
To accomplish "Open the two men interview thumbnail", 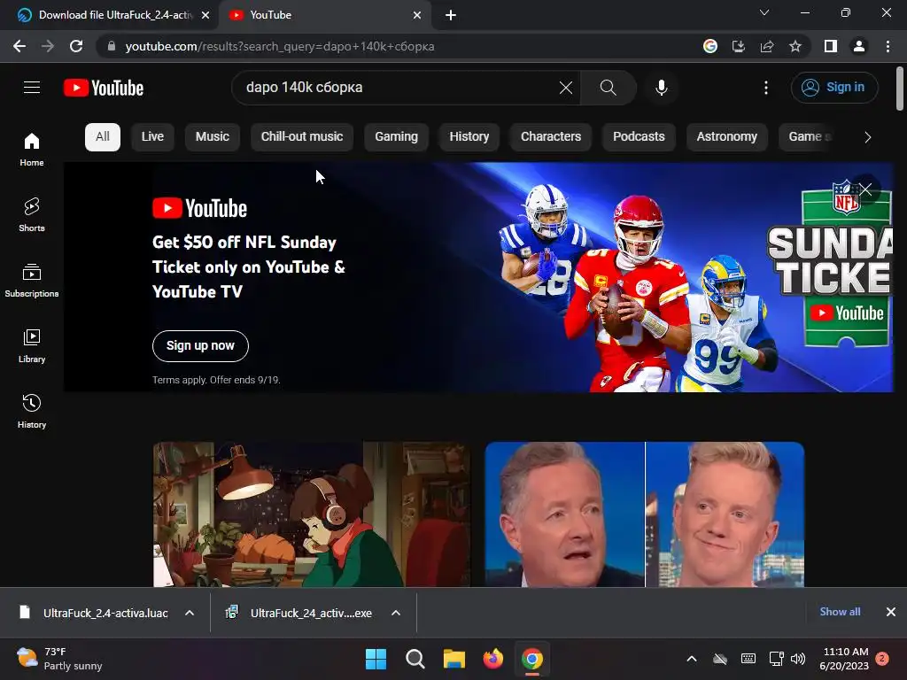I will pos(645,514).
